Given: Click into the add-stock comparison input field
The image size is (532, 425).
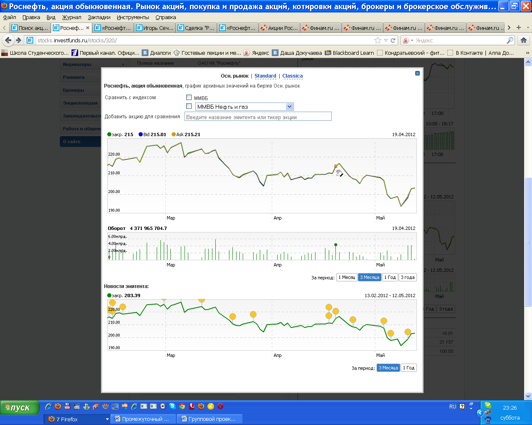Looking at the screenshot, I should 258,117.
